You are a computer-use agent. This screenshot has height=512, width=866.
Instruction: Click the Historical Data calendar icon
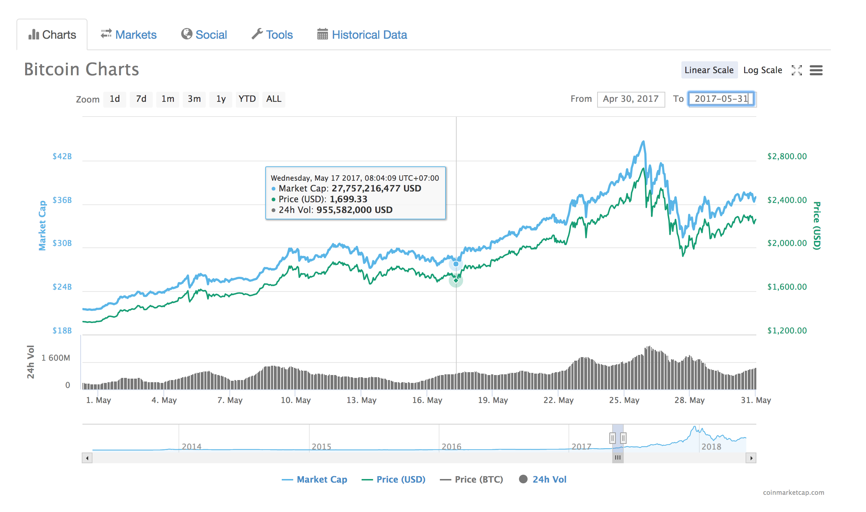pyautogui.click(x=322, y=34)
